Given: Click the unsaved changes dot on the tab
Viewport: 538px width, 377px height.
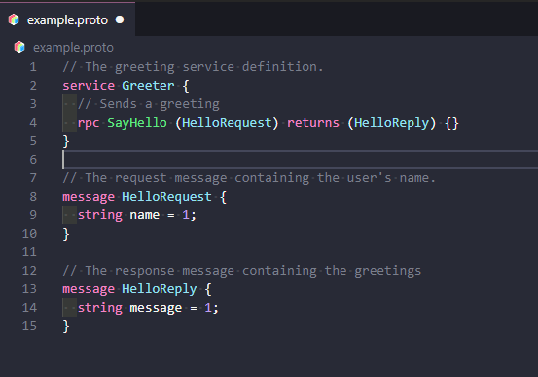Looking at the screenshot, I should (x=120, y=19).
